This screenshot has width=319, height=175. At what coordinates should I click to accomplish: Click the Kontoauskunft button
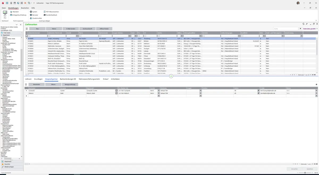[87, 29]
